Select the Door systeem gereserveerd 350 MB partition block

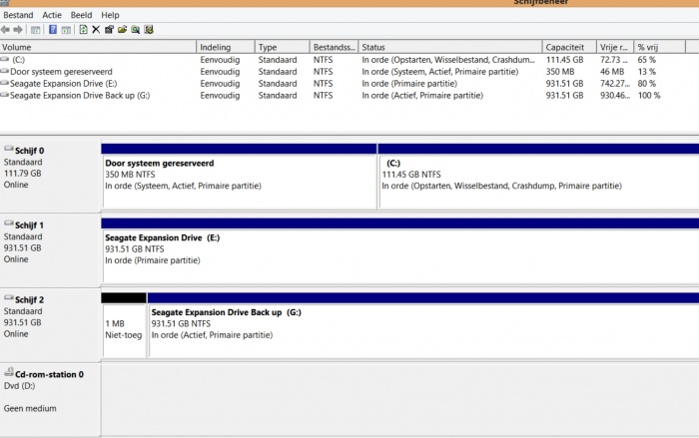240,176
